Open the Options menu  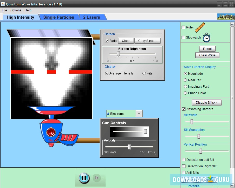[16, 10]
